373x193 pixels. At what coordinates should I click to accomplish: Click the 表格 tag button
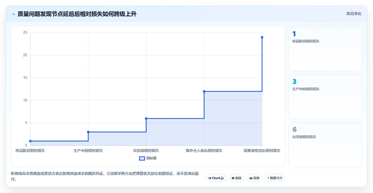(x=236, y=178)
